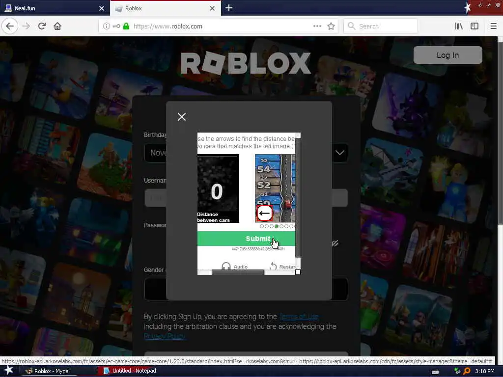The height and width of the screenshot is (377, 503).
Task: Click the on-screen keyboard tray icon
Action: (435, 372)
